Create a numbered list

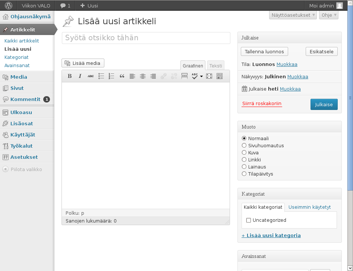tap(111, 76)
